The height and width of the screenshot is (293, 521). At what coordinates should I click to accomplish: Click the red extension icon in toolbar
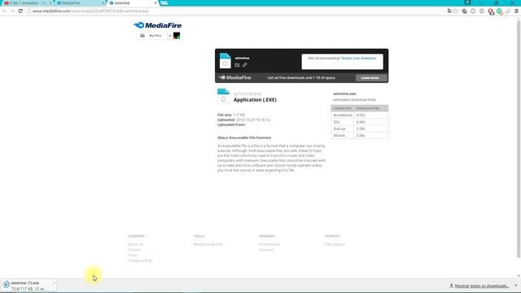491,11
